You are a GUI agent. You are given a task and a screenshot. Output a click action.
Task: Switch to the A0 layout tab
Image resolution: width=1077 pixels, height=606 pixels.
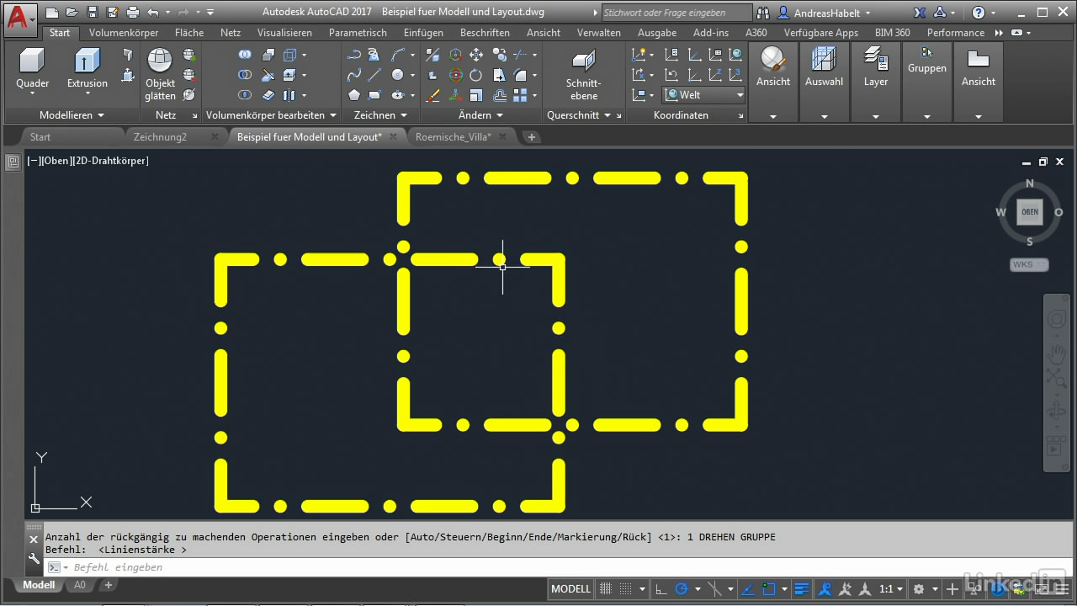pos(80,585)
